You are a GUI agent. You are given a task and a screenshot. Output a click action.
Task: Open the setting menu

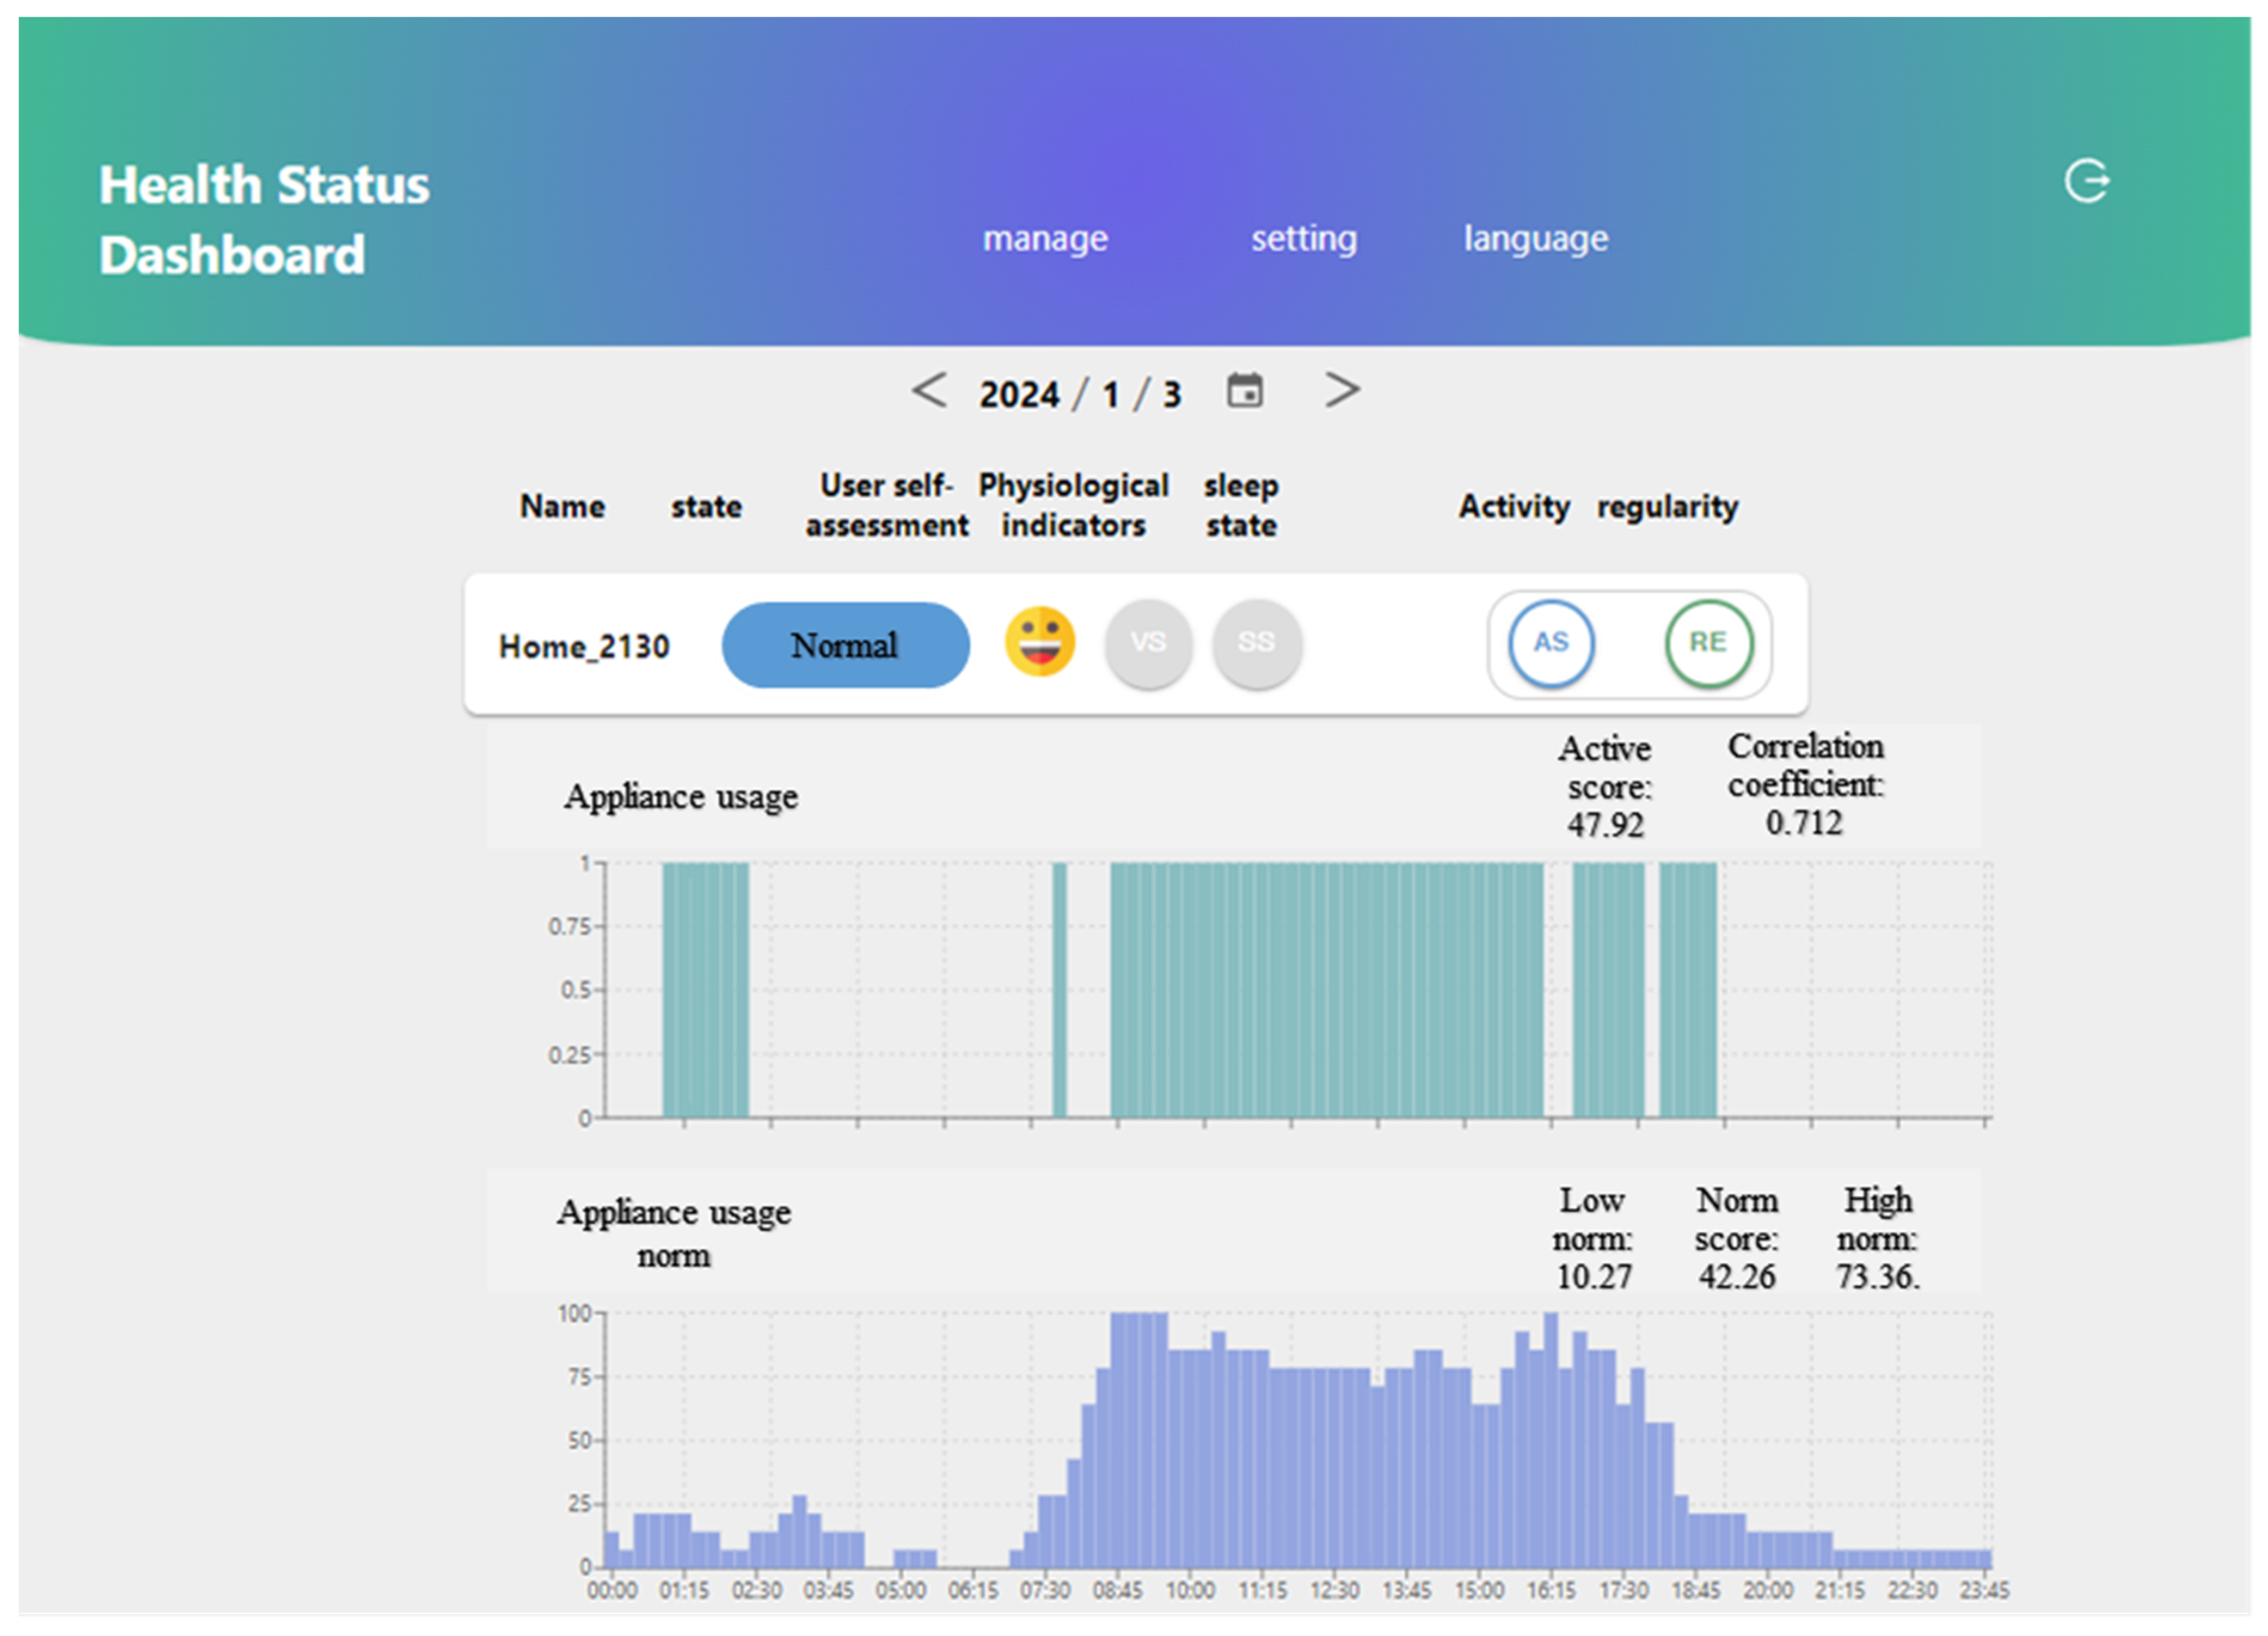[x=1304, y=238]
